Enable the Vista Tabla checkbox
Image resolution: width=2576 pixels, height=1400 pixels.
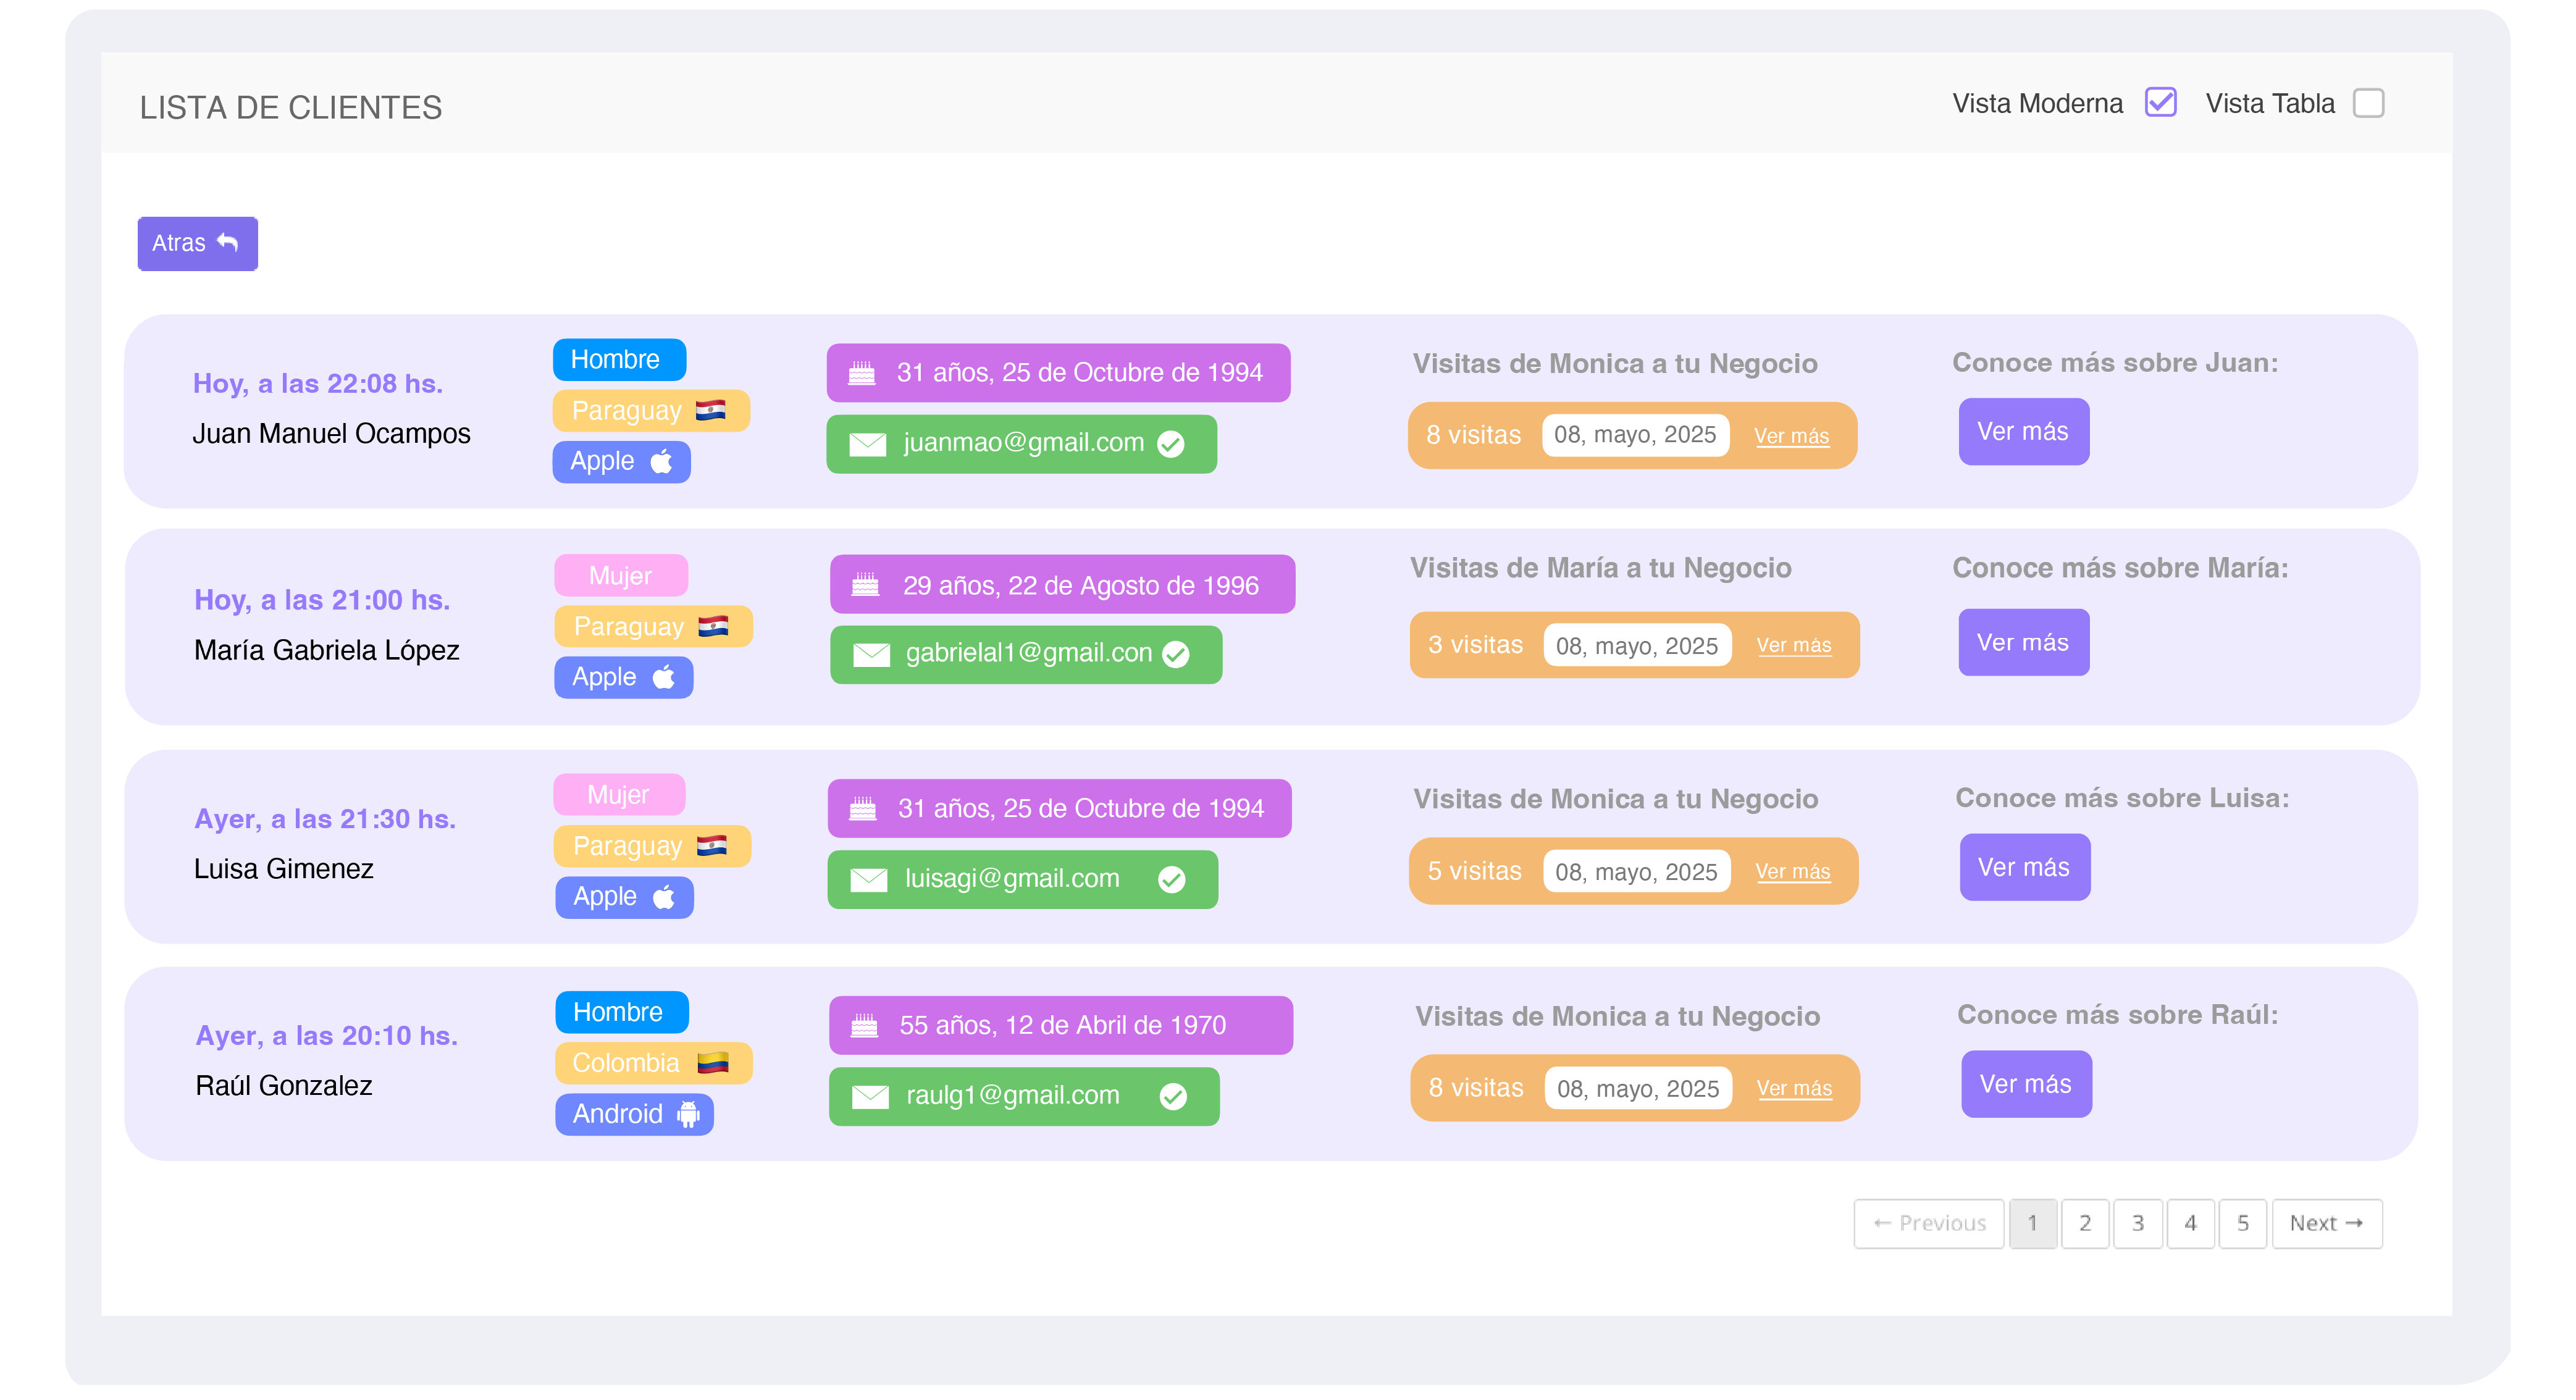point(2367,103)
